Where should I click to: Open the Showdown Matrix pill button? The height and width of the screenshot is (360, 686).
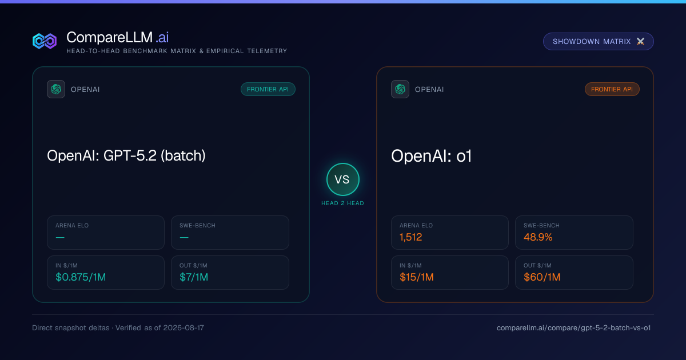point(599,42)
